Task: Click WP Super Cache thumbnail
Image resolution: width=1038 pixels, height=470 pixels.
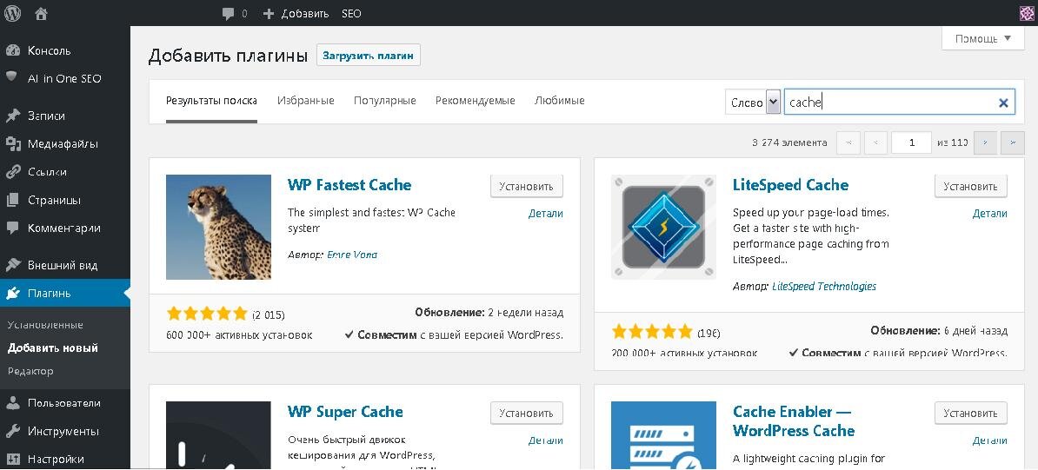Action: (218, 435)
